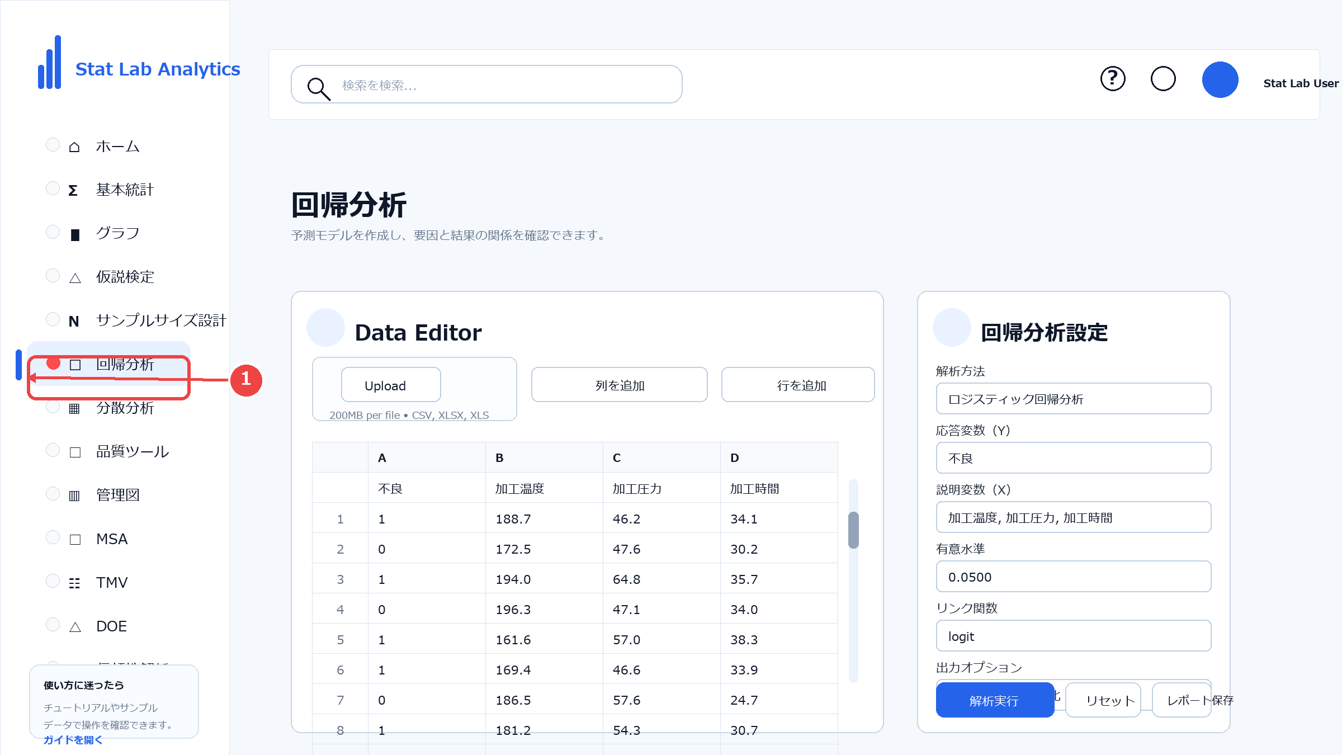Click the Data Editor round header icon
The image size is (1342, 755).
point(325,327)
